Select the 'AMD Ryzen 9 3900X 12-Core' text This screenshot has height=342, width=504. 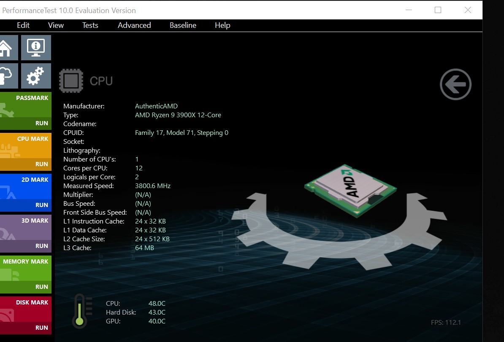[x=178, y=115]
